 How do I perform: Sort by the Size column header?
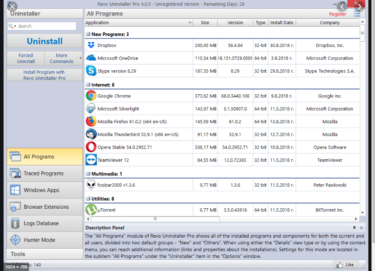coord(205,22)
